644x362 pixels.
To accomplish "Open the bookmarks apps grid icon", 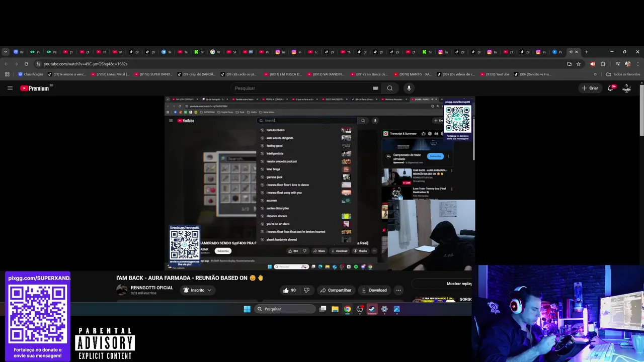I will click(x=7, y=74).
